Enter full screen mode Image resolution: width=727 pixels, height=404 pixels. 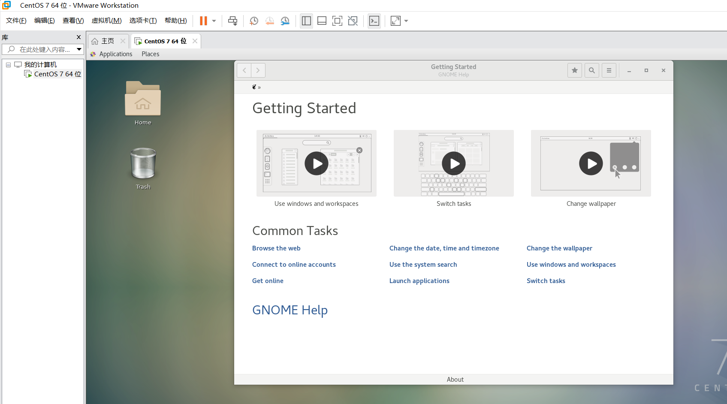pyautogui.click(x=337, y=21)
